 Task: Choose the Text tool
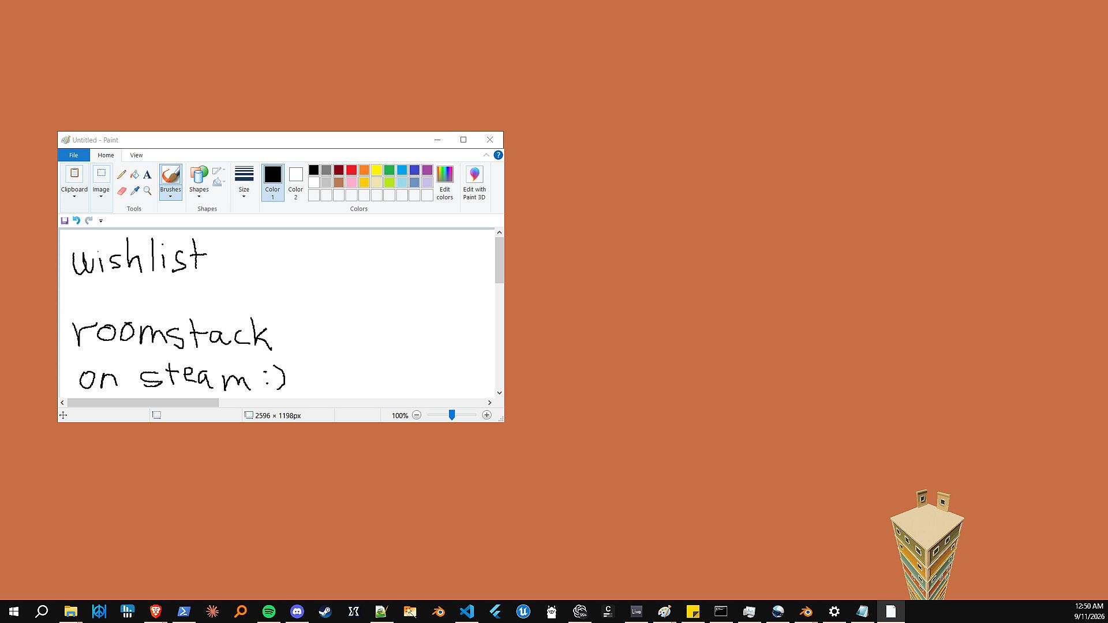[x=147, y=174]
